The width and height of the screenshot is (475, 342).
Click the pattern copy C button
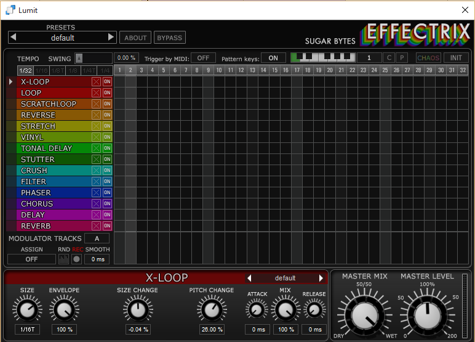(389, 58)
